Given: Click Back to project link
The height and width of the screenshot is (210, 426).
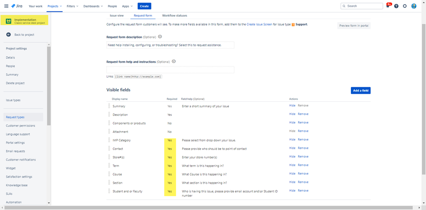Looking at the screenshot, I should 24,35.
